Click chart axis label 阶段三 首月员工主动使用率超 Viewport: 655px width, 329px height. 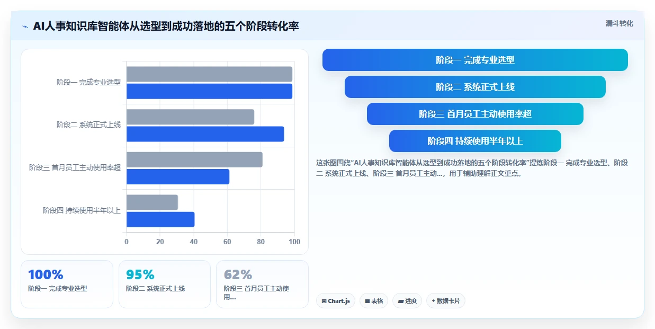pyautogui.click(x=75, y=167)
